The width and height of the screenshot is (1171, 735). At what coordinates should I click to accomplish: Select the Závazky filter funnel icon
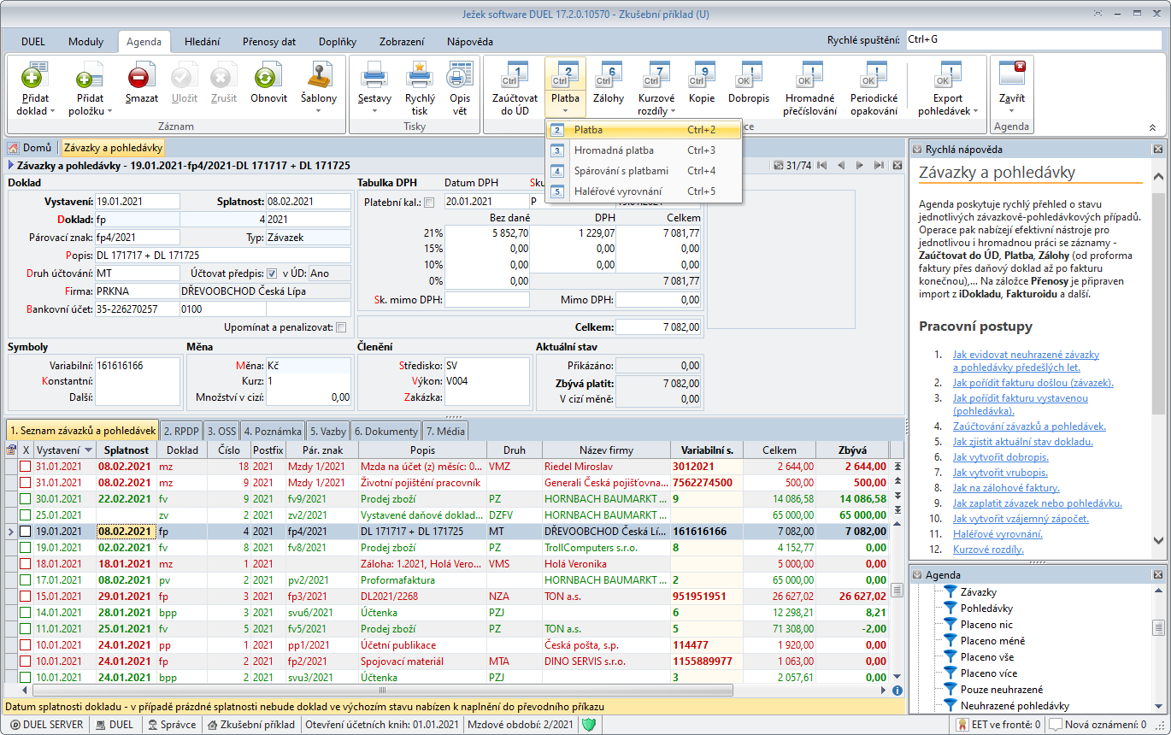(949, 592)
